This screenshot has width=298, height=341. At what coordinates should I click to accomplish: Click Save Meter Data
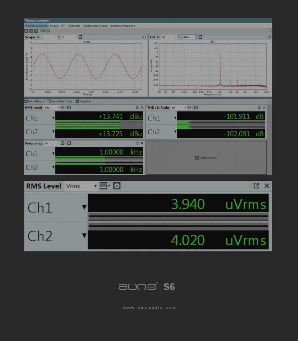click(x=60, y=101)
